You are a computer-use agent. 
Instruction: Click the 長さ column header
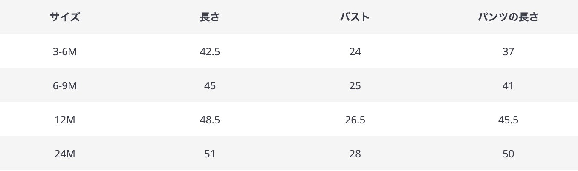(x=210, y=17)
